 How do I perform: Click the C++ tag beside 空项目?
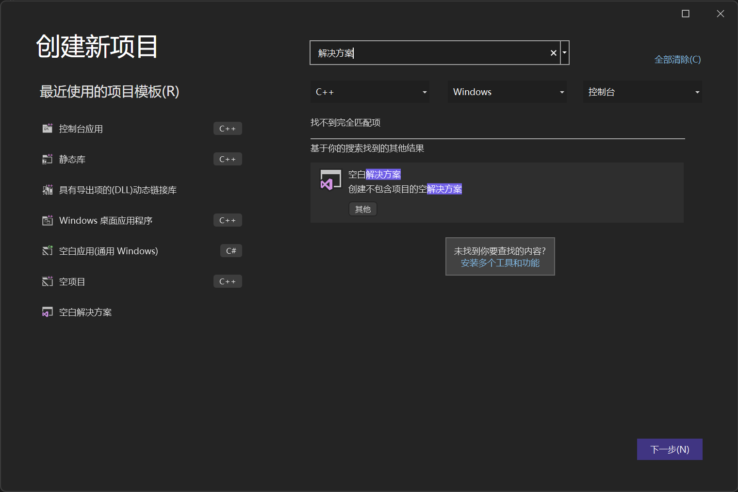click(x=228, y=281)
